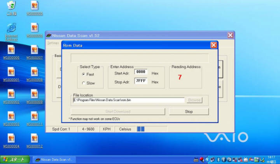Click the greyed Start Download button
The image size is (280, 164).
pyautogui.click(x=118, y=112)
